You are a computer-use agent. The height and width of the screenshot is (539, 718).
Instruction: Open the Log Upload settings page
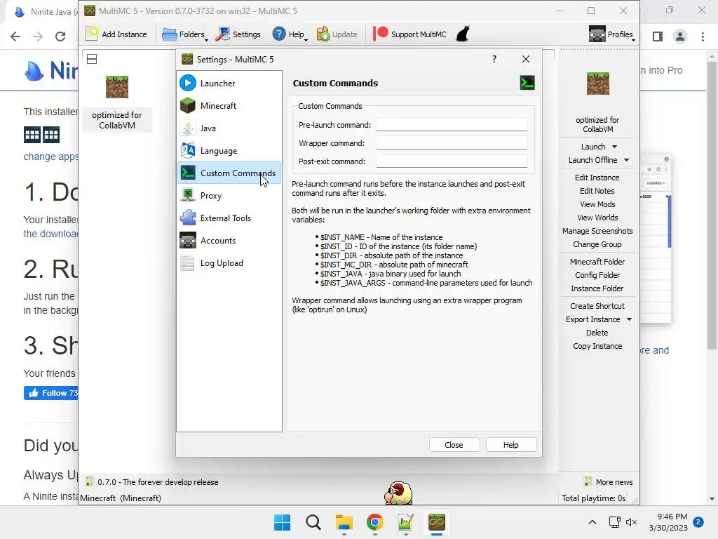click(229, 262)
